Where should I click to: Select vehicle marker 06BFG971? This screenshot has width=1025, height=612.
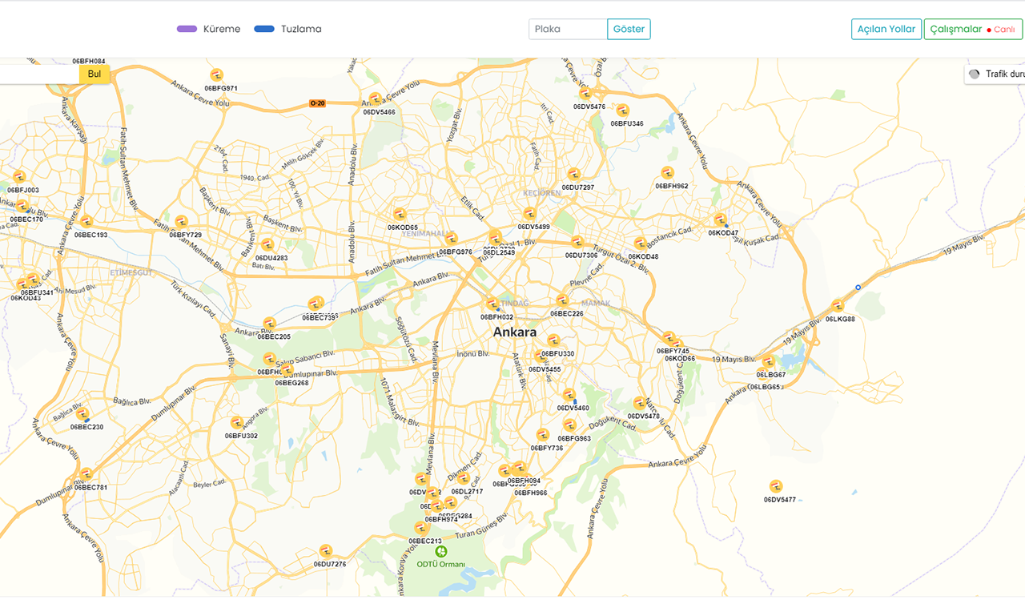216,76
